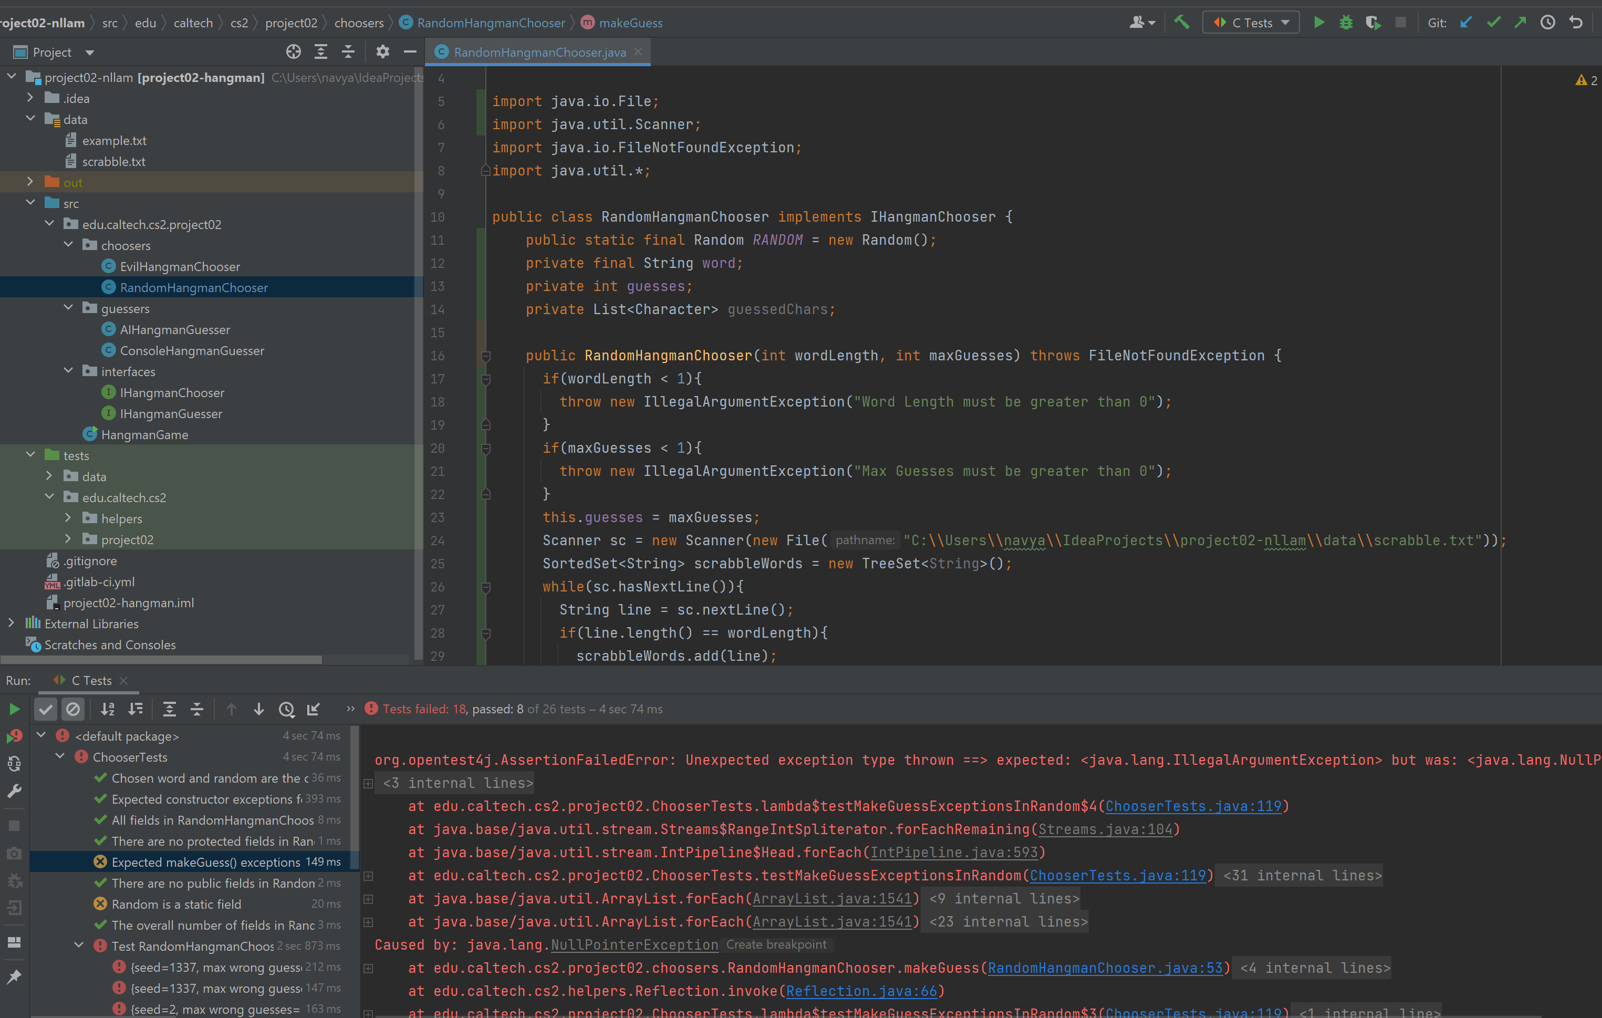Click select opened file target icon

pos(294,52)
